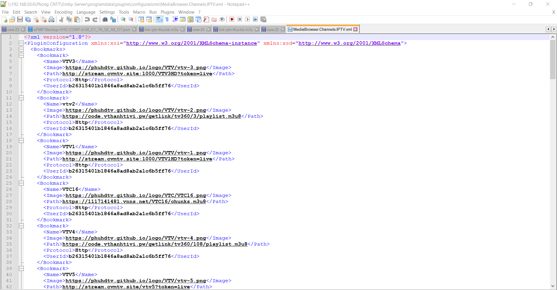Switch to the new 23 tab

coord(13,30)
